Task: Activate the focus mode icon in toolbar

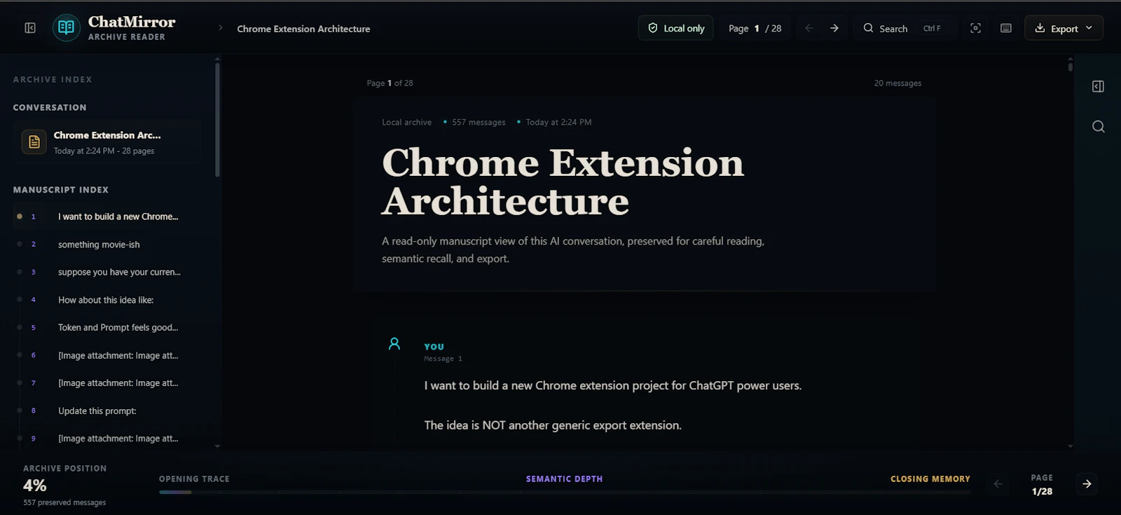Action: click(x=975, y=28)
